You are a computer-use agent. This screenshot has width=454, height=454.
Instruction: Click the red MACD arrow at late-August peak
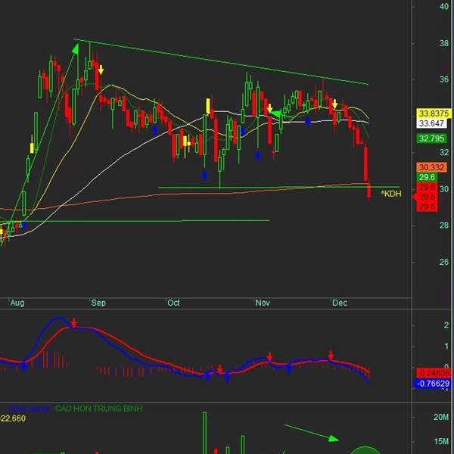tap(74, 322)
